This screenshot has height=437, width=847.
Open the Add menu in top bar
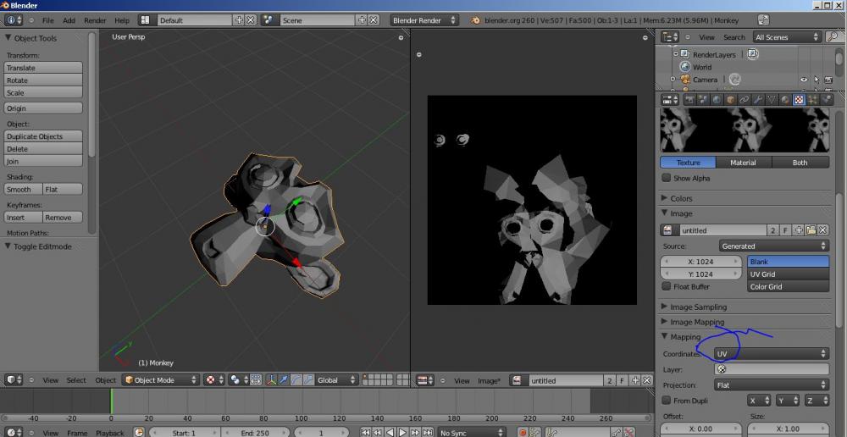[69, 20]
